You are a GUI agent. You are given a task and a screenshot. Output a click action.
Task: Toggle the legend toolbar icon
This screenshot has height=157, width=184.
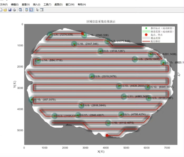click(x=31, y=10)
